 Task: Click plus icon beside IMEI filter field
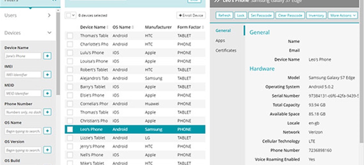(x=47, y=75)
